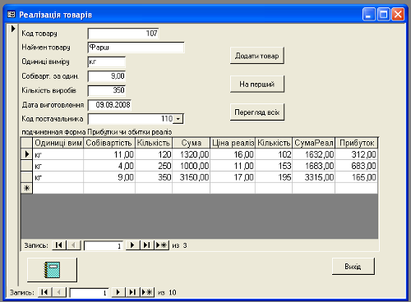Click cell with quantity 153
The width and height of the screenshot is (411, 302).
pos(274,166)
